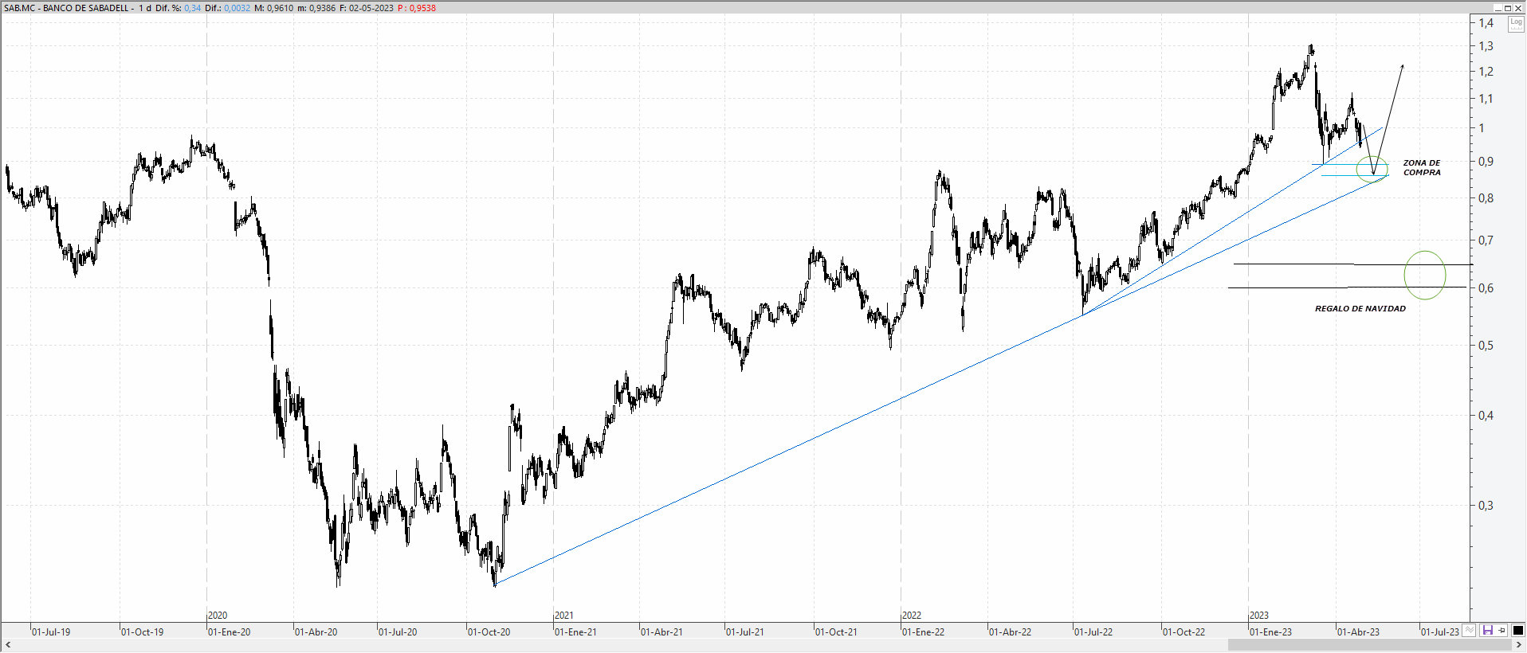Click the double chevron icon by 01-Jul-23
The height and width of the screenshot is (653, 1527).
pos(1470,631)
